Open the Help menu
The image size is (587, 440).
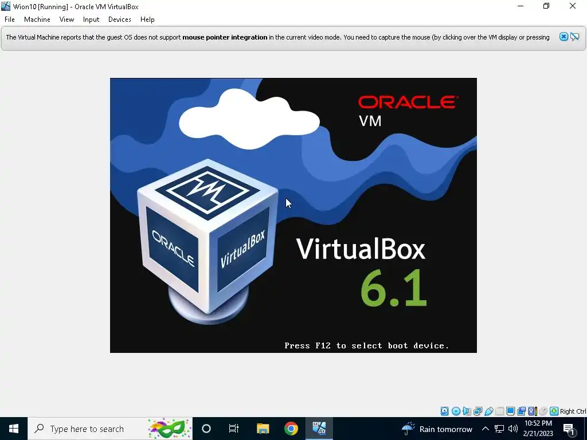pyautogui.click(x=147, y=19)
